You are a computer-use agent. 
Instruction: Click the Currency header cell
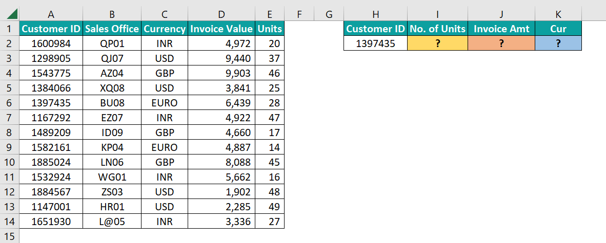click(x=164, y=29)
